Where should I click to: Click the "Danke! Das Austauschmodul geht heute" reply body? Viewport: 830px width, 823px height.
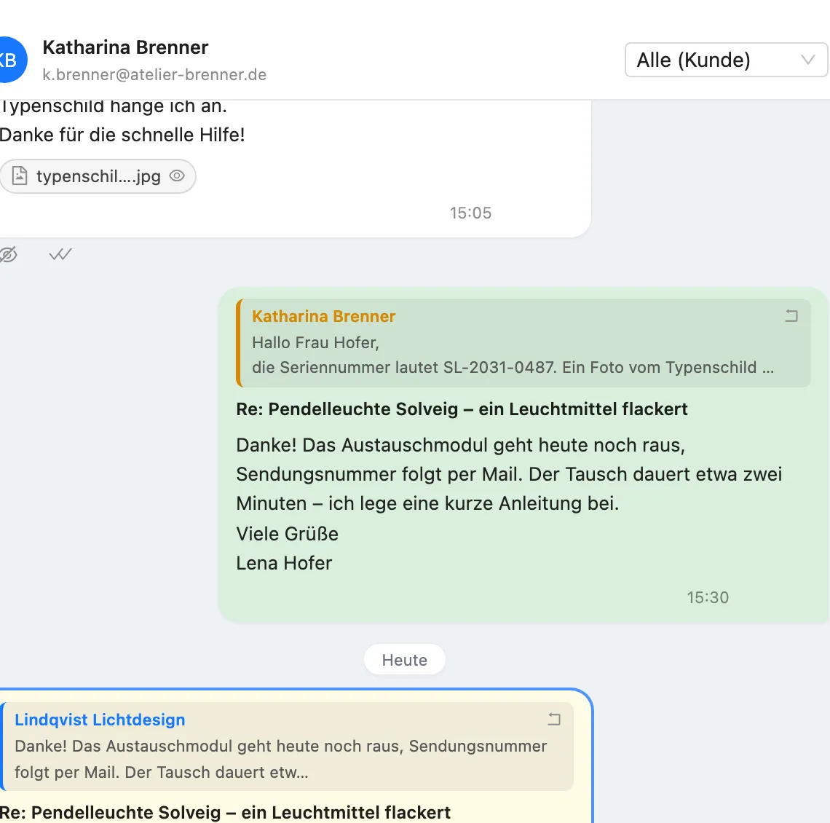(x=509, y=474)
